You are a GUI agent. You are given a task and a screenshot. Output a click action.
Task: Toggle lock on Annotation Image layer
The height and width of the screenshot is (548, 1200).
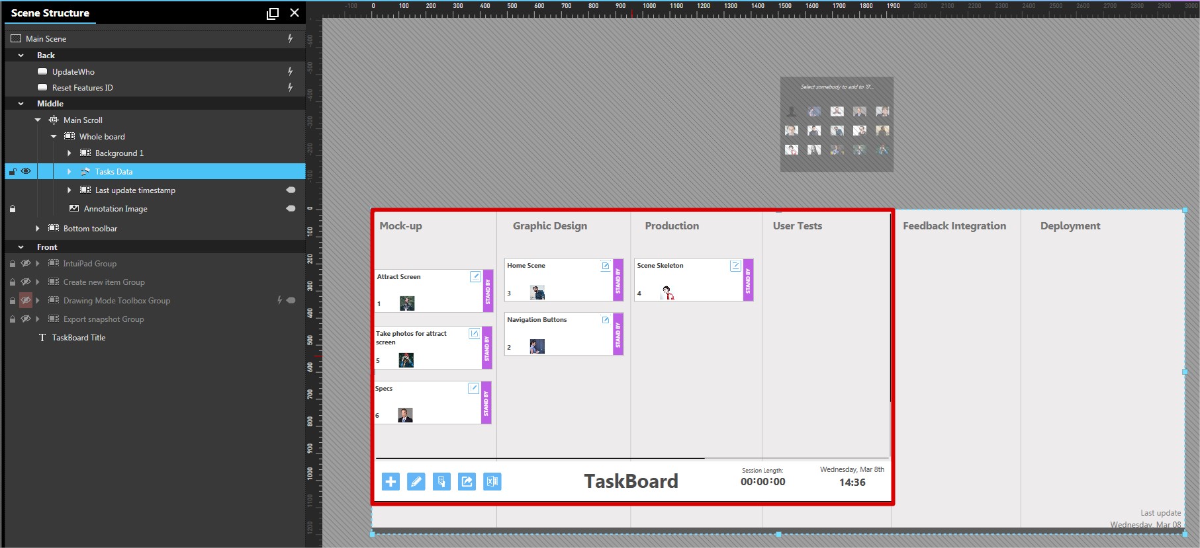coord(12,209)
